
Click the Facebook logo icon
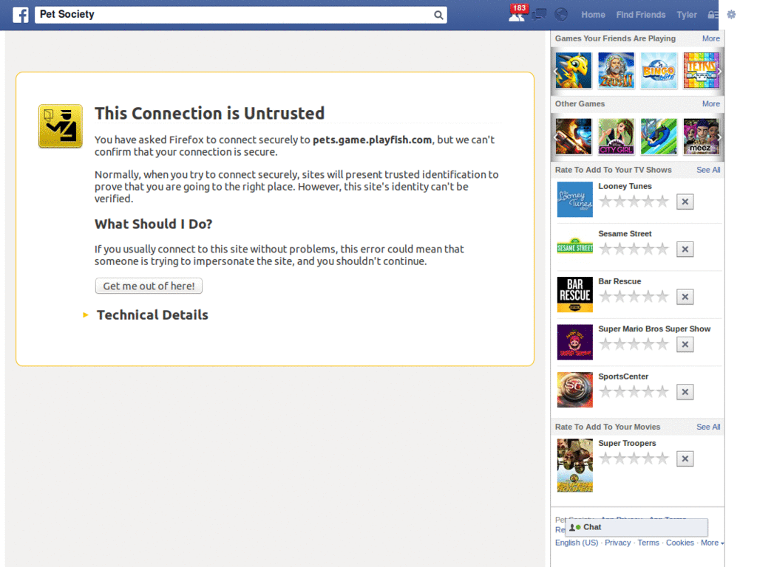coord(20,15)
